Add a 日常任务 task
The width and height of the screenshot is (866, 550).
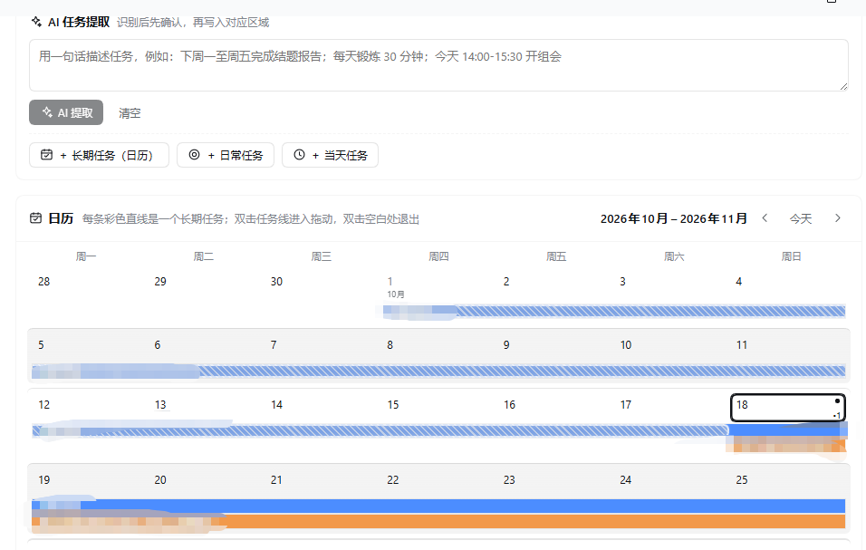coord(226,155)
